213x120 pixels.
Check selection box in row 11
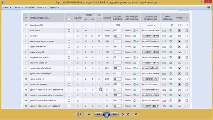pos(69,84)
